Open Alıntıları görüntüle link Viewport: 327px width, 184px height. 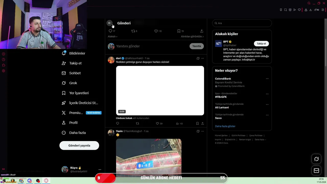coord(192,37)
